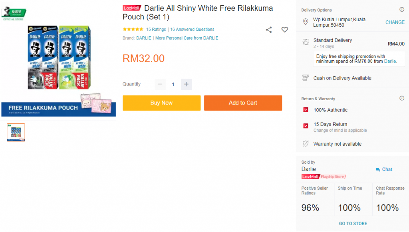Open Chat with seller Darlie
This screenshot has width=409, height=232.
click(384, 169)
